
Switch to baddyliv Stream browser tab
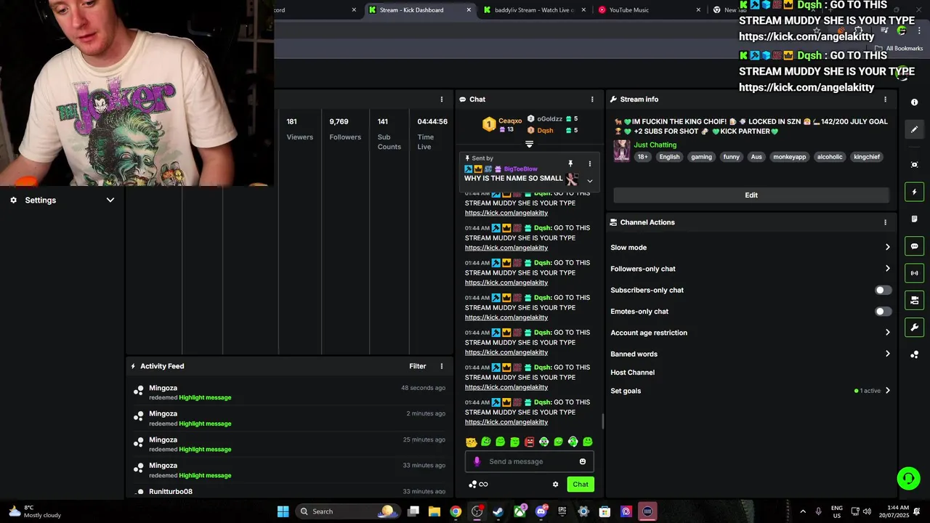[x=534, y=10]
